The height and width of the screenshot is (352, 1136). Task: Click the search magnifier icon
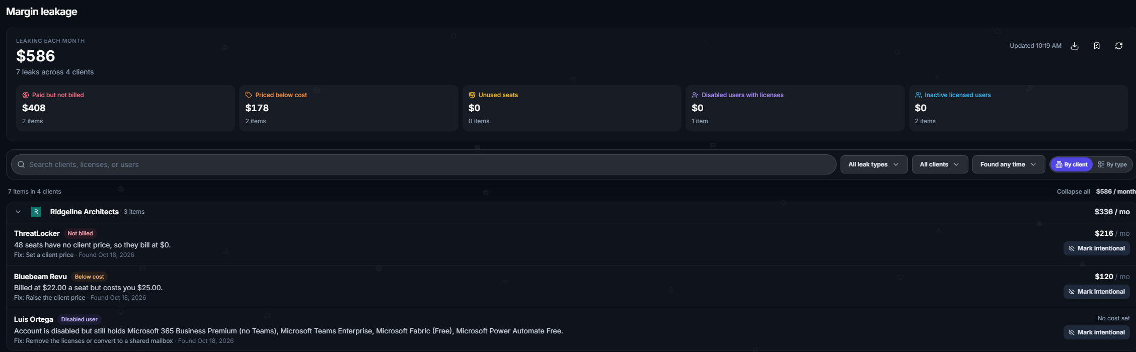click(x=21, y=164)
